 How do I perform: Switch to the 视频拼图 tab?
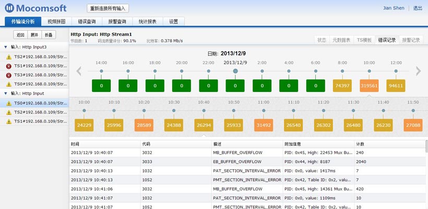point(56,21)
